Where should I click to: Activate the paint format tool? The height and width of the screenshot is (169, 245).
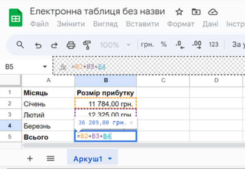click(87, 45)
